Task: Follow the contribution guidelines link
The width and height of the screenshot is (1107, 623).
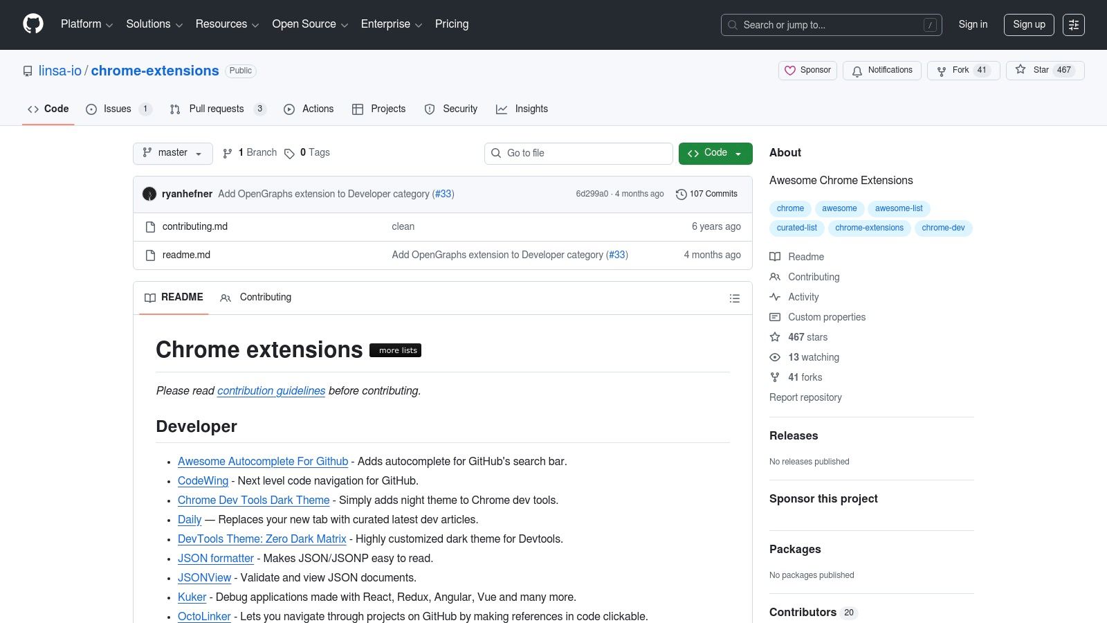Action: tap(271, 390)
